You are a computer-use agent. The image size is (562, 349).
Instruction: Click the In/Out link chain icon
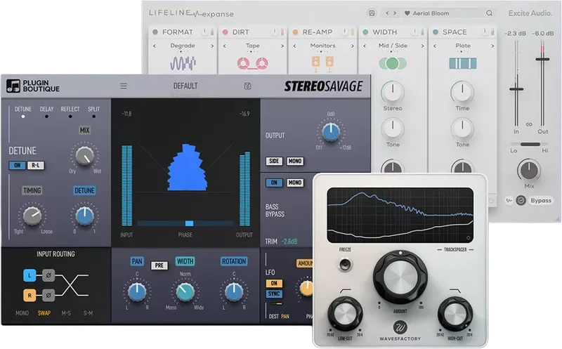point(530,124)
